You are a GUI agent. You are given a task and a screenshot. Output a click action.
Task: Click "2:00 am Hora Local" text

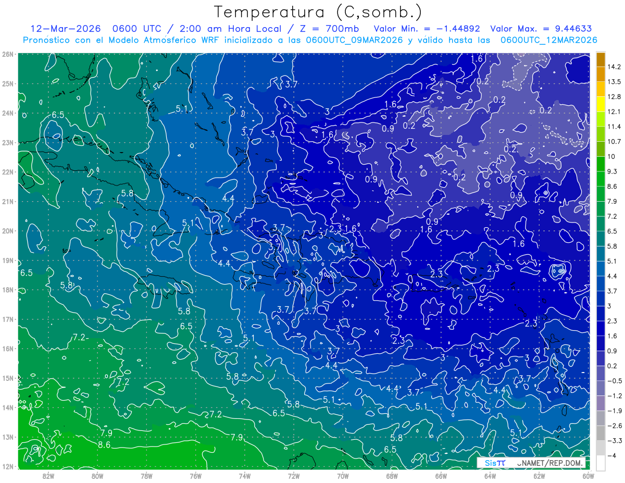click(231, 29)
